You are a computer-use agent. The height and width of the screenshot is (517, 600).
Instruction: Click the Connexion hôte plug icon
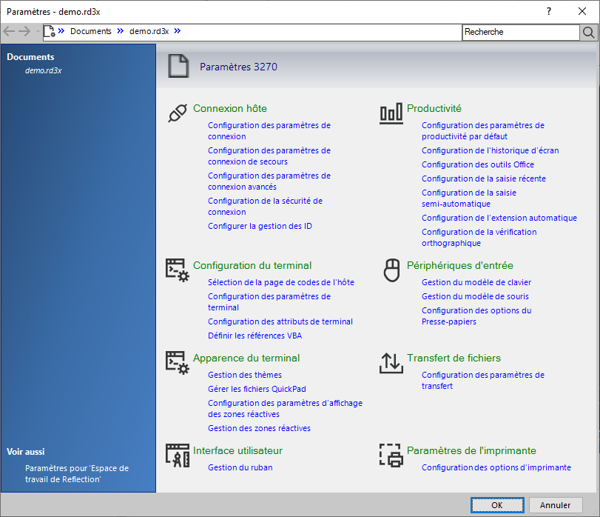[178, 113]
